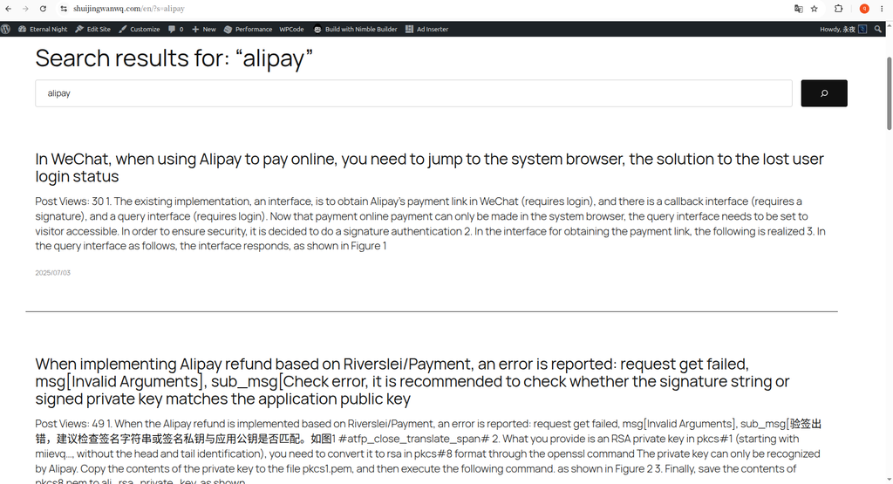
Task: Click the user avatar thumbnail in admin bar
Action: point(862,29)
